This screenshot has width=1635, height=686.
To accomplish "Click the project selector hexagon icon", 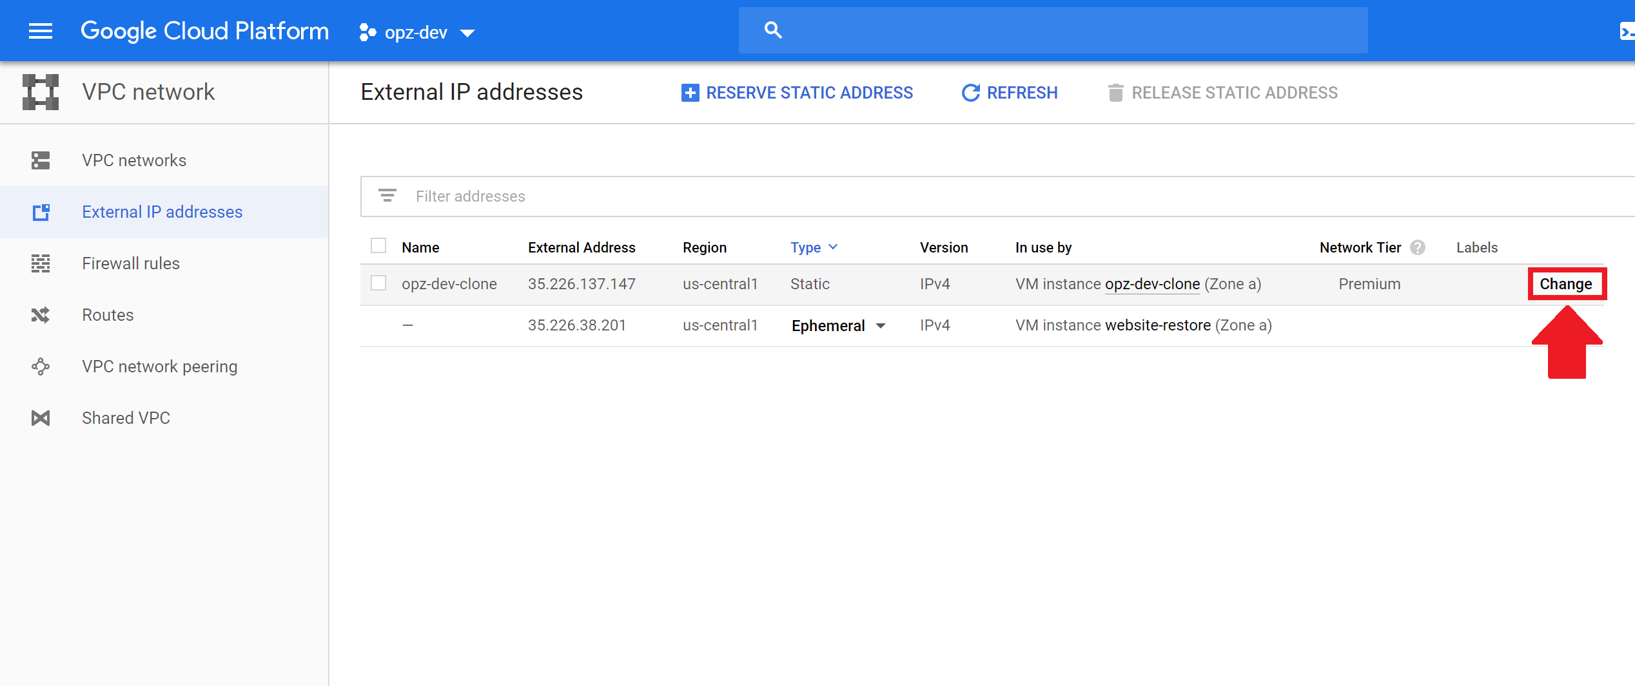I will [x=367, y=32].
